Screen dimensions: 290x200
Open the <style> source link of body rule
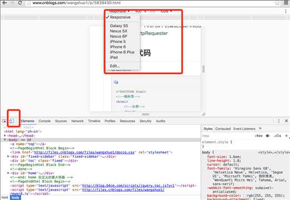(x=274, y=152)
